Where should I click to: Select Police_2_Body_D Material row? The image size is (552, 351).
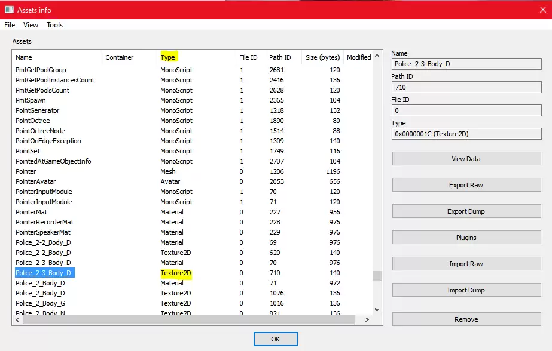[x=192, y=283]
